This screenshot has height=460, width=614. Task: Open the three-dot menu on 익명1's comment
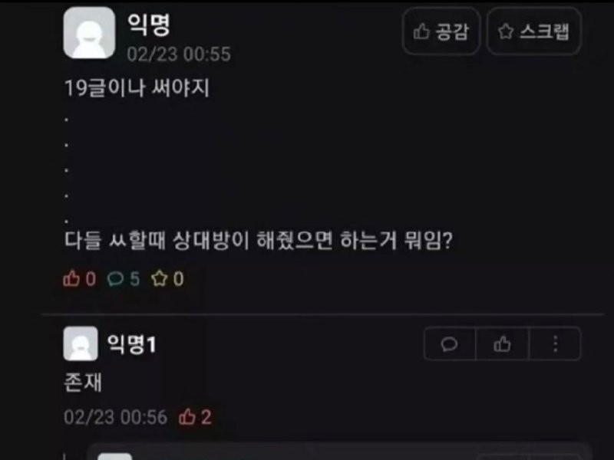tap(555, 344)
